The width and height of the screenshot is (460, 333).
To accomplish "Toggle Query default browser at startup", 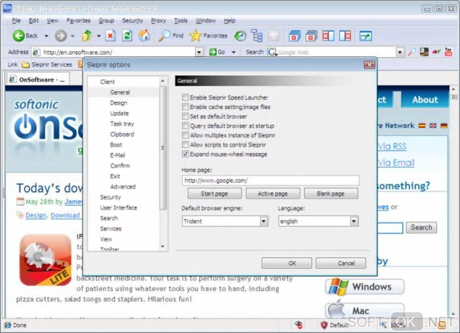I will tap(185, 126).
